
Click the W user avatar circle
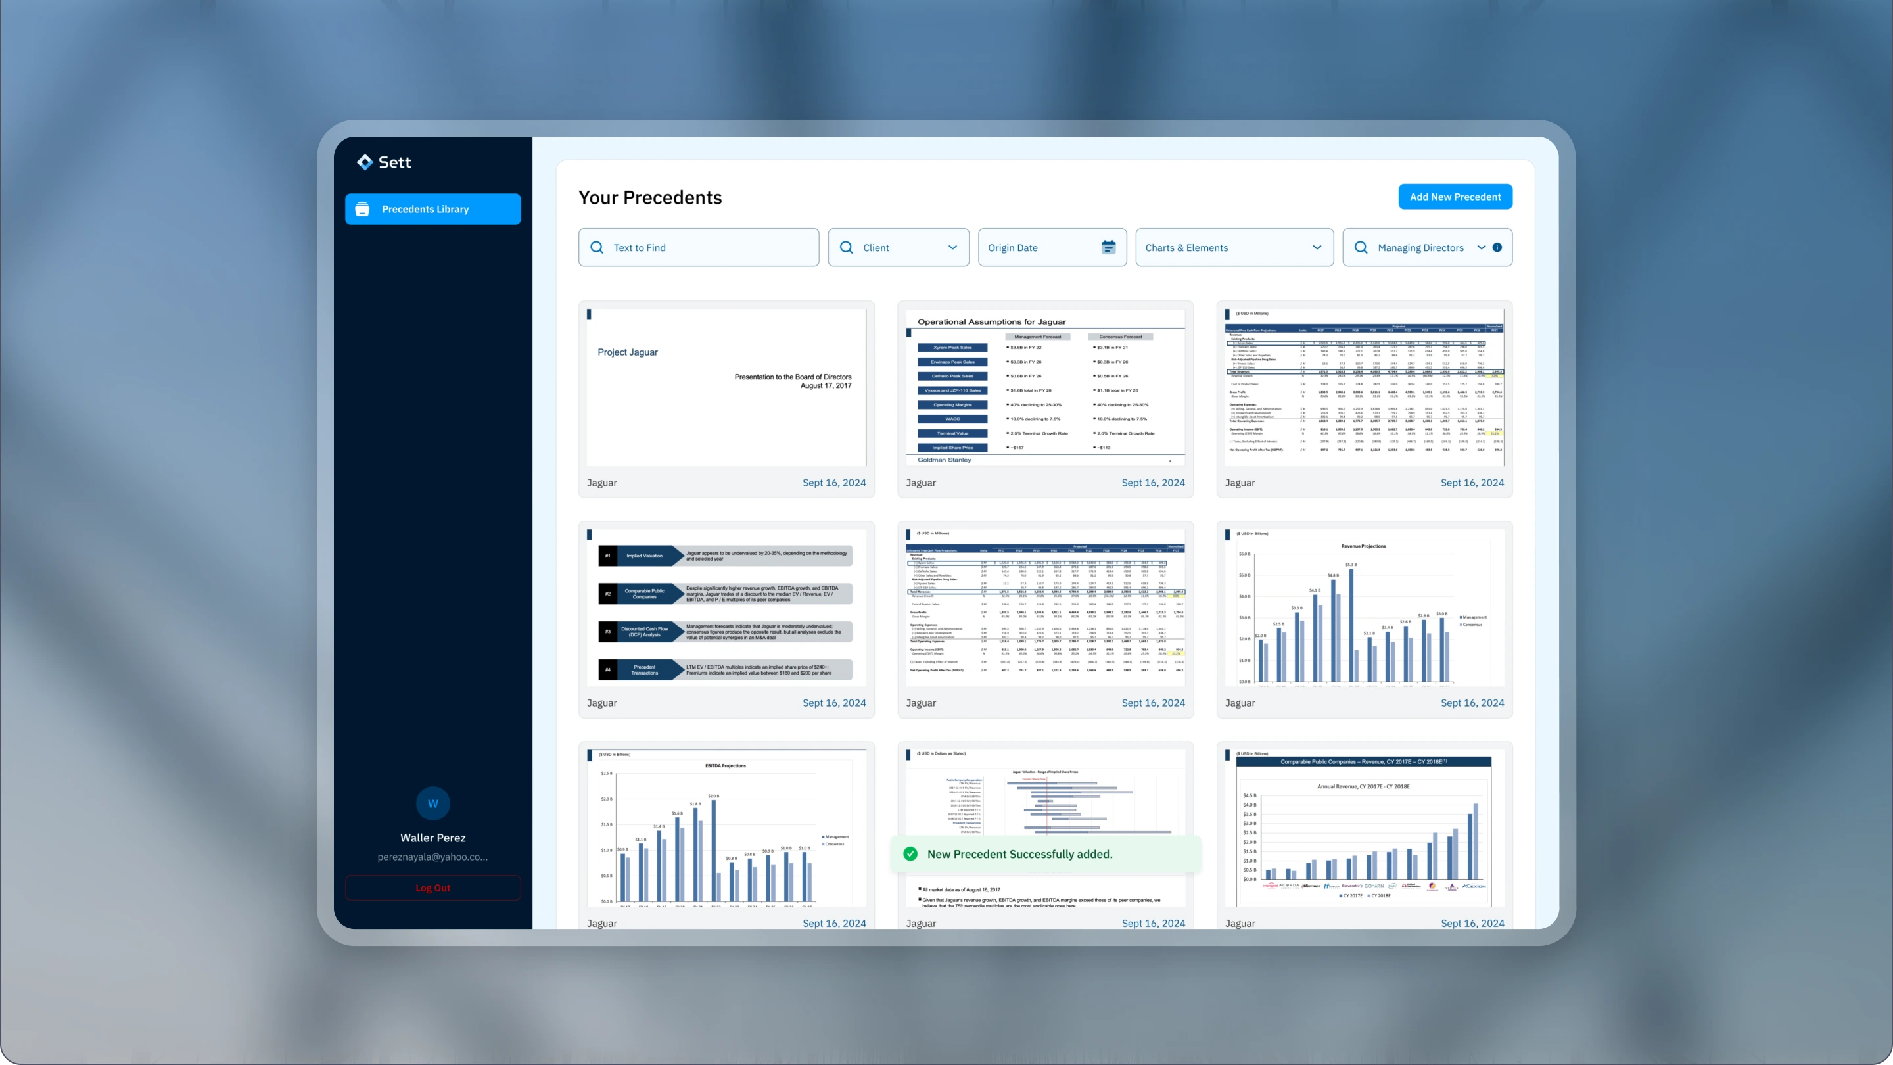coord(433,803)
